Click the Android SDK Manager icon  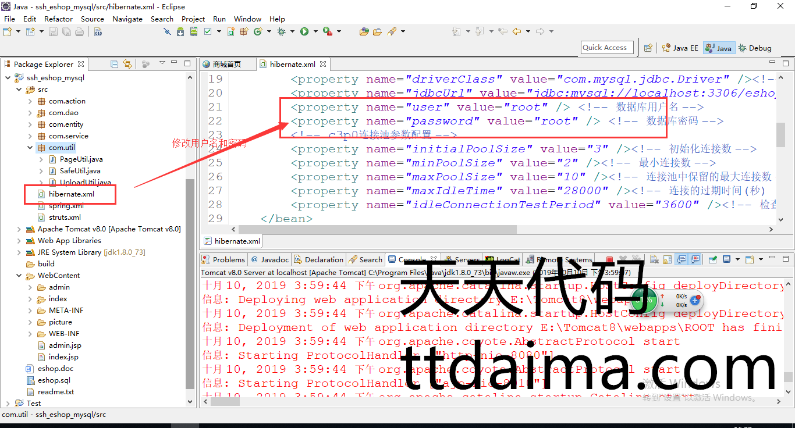(x=180, y=31)
